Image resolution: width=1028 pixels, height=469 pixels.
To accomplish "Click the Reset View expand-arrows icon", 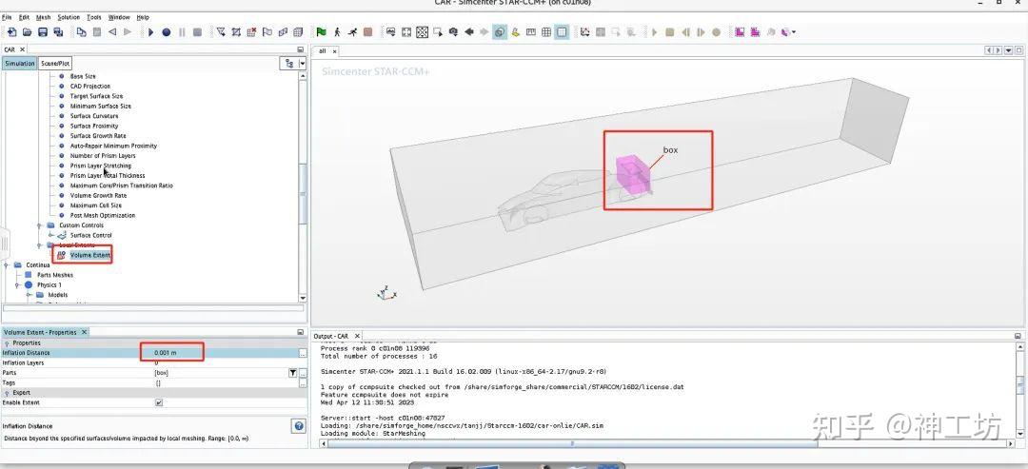I will tap(406, 32).
